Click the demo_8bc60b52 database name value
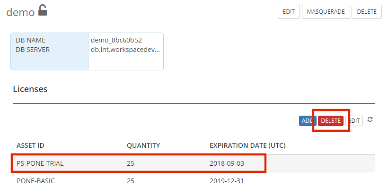This screenshot has height=195, width=388. [116, 40]
